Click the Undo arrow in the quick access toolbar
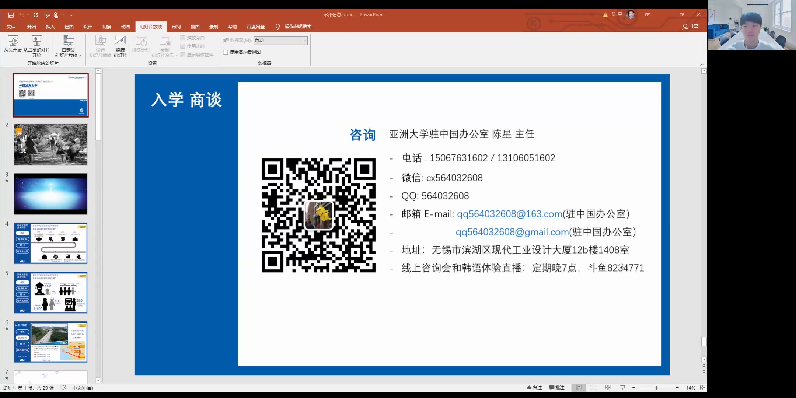Viewport: 796px width, 398px height. 22,15
